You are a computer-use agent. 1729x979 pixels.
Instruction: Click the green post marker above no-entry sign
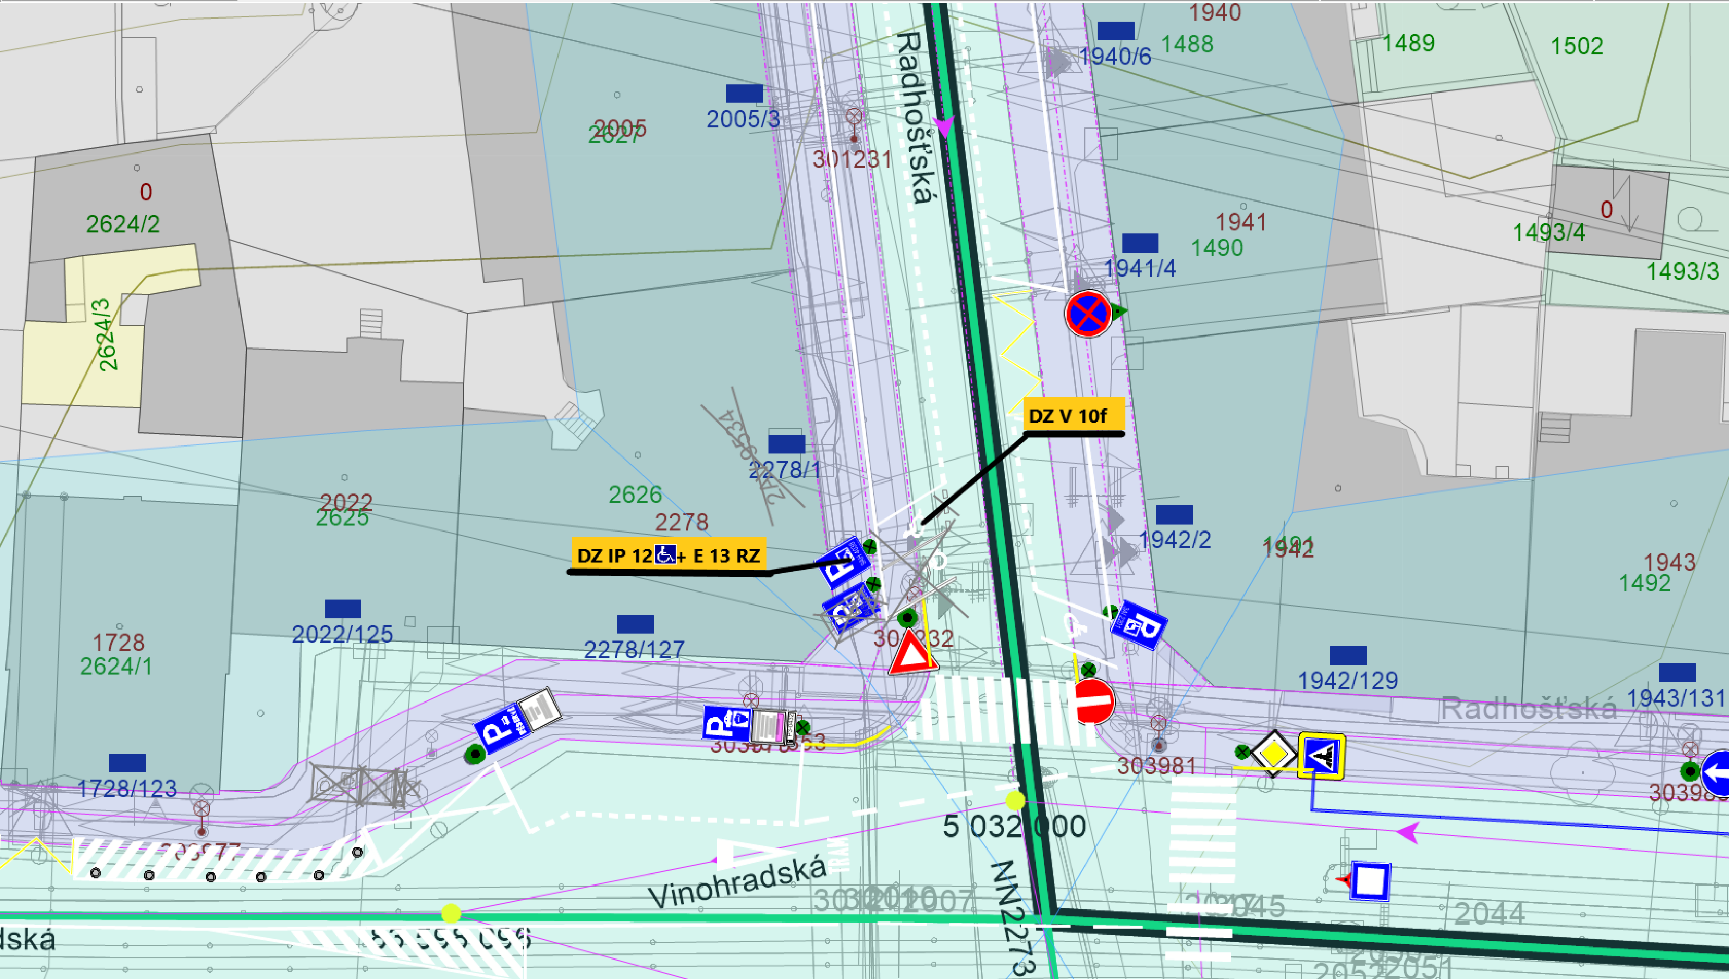point(1089,670)
